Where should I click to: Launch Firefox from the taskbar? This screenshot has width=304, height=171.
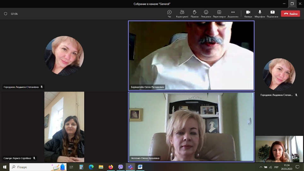[x=111, y=167]
